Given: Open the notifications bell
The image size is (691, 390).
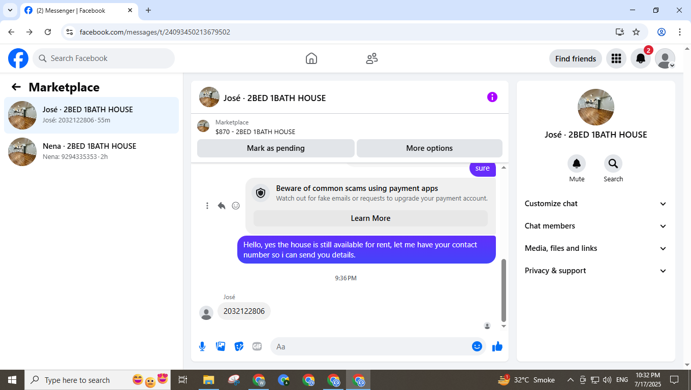Looking at the screenshot, I should coord(641,58).
